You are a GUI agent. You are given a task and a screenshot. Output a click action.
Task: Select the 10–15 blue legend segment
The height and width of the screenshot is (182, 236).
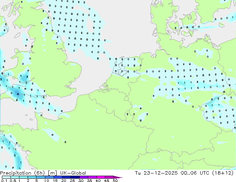coord(50,177)
